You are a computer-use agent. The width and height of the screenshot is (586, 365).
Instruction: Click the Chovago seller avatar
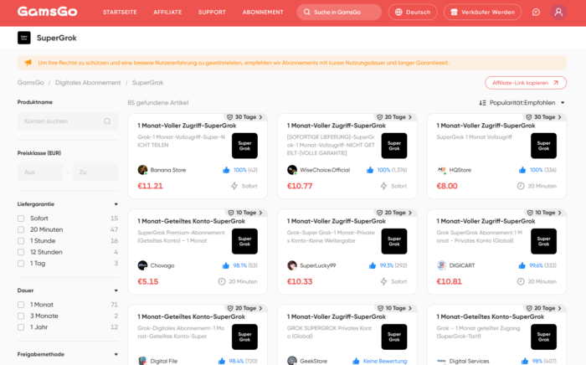pos(142,265)
